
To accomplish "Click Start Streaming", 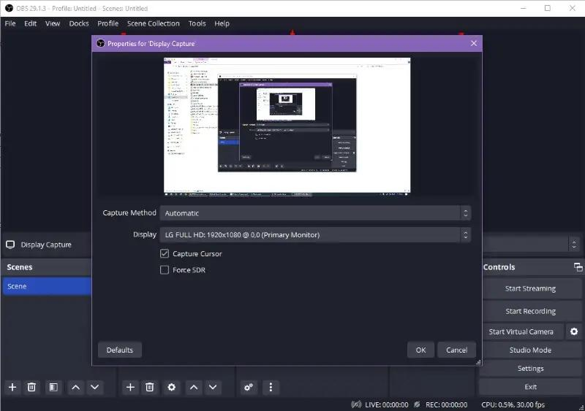I will tap(530, 288).
